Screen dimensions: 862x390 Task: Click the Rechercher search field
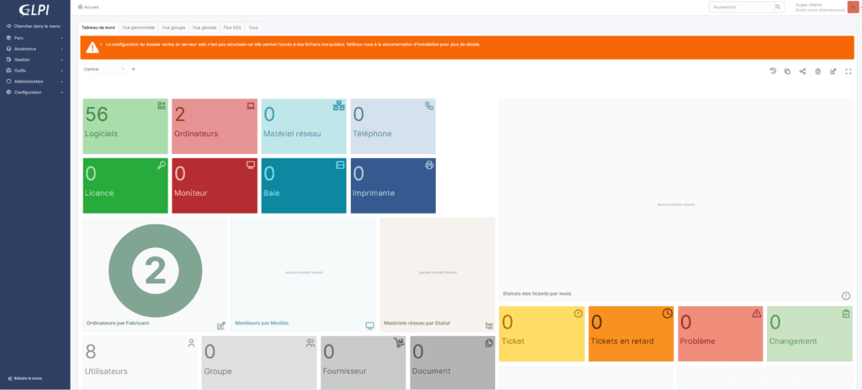click(739, 7)
